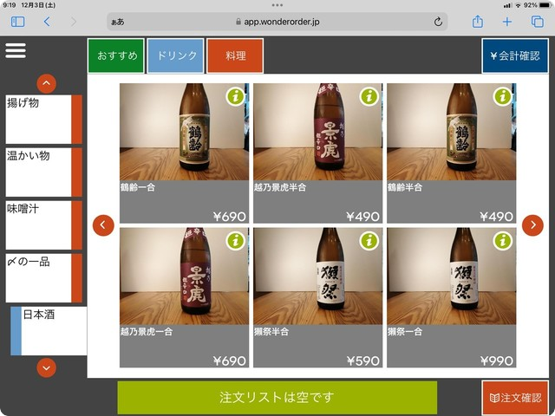Select the 温かい物 category
The image size is (555, 416).
[x=44, y=172]
